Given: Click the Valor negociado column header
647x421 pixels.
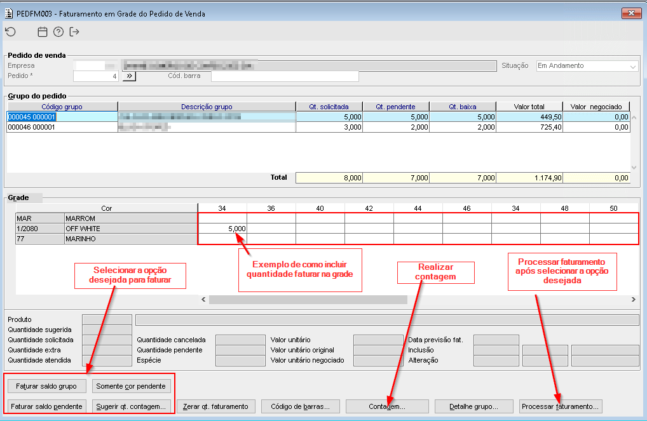Looking at the screenshot, I should pyautogui.click(x=596, y=107).
